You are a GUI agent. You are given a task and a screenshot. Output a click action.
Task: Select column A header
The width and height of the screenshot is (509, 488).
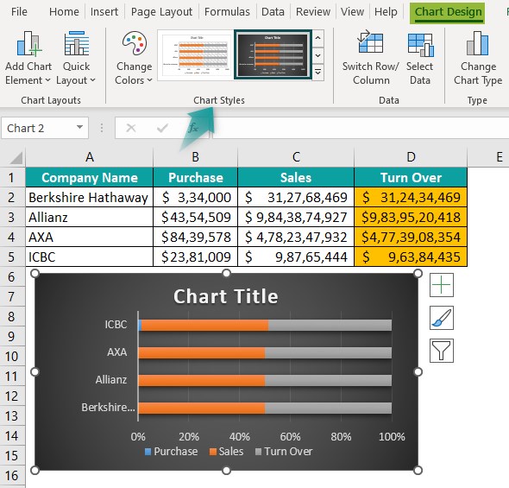[x=89, y=157]
